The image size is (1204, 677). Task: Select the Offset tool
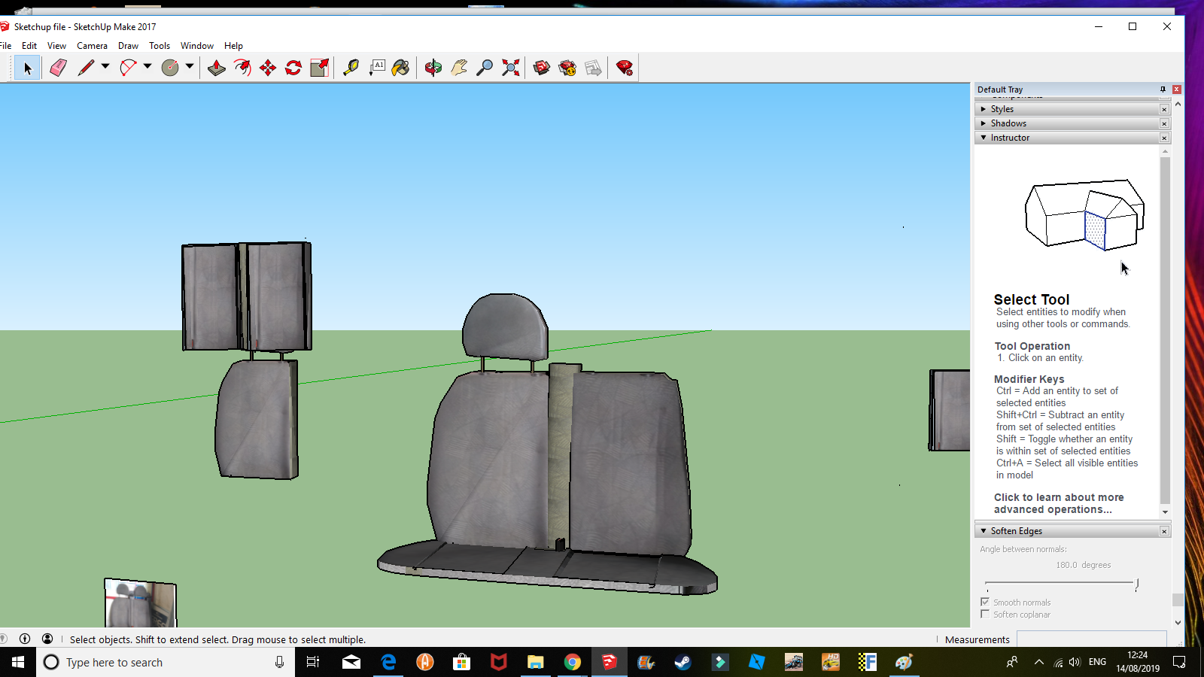tap(242, 68)
